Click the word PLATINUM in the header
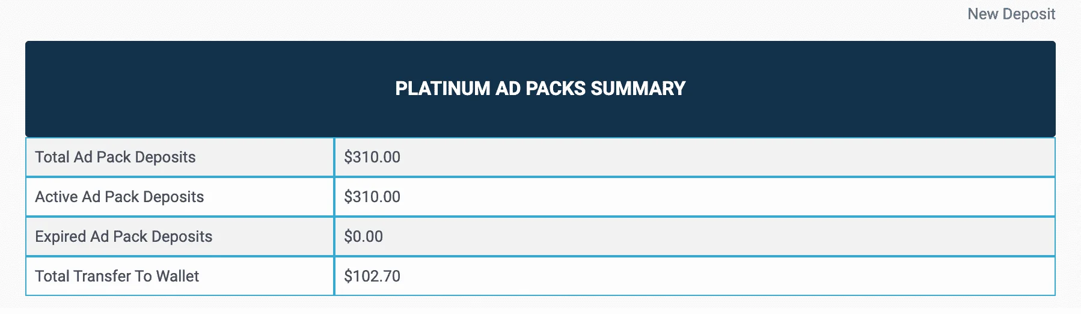Viewport: 1081px width, 314px height. click(x=443, y=88)
